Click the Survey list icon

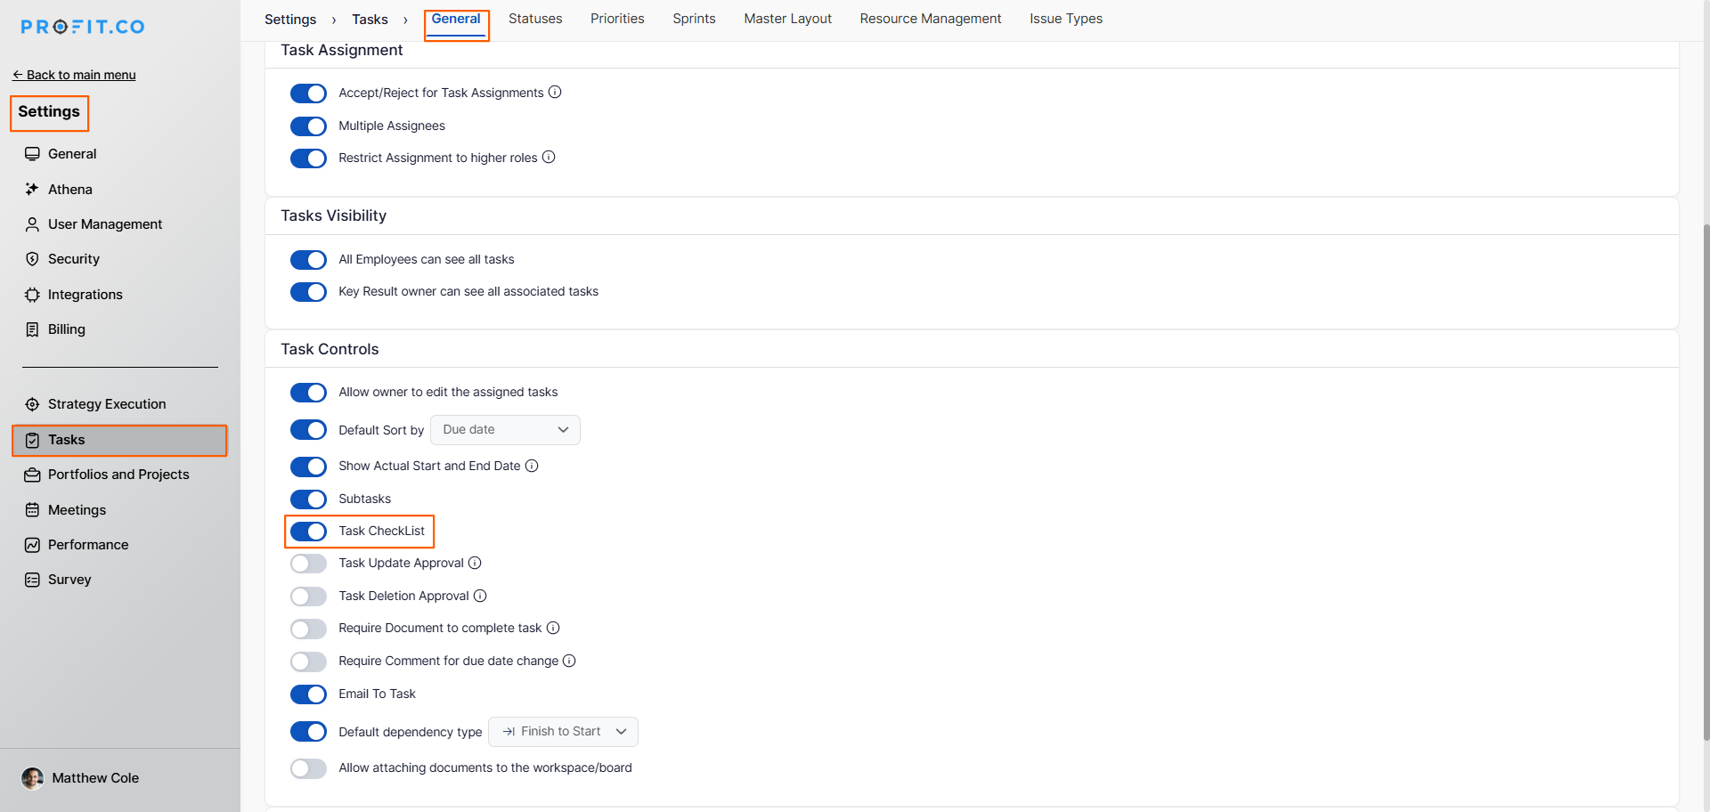coord(32,580)
